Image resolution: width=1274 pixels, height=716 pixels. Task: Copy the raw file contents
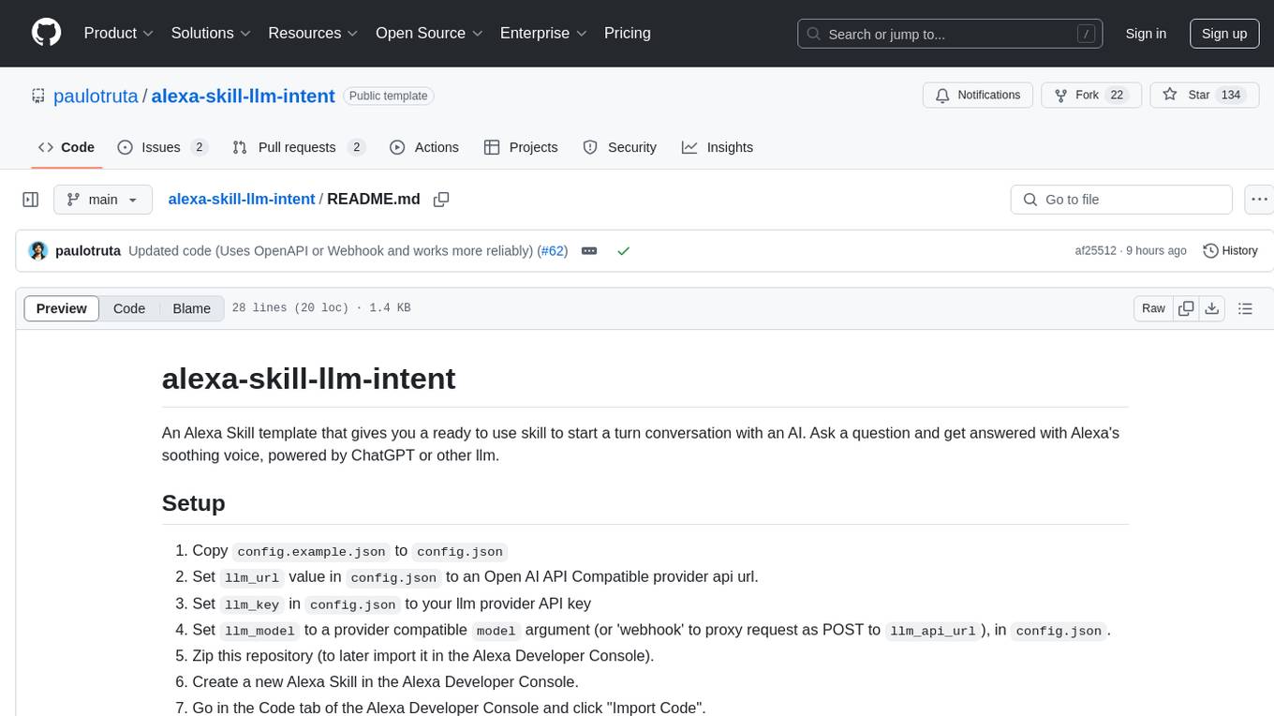tap(1186, 308)
